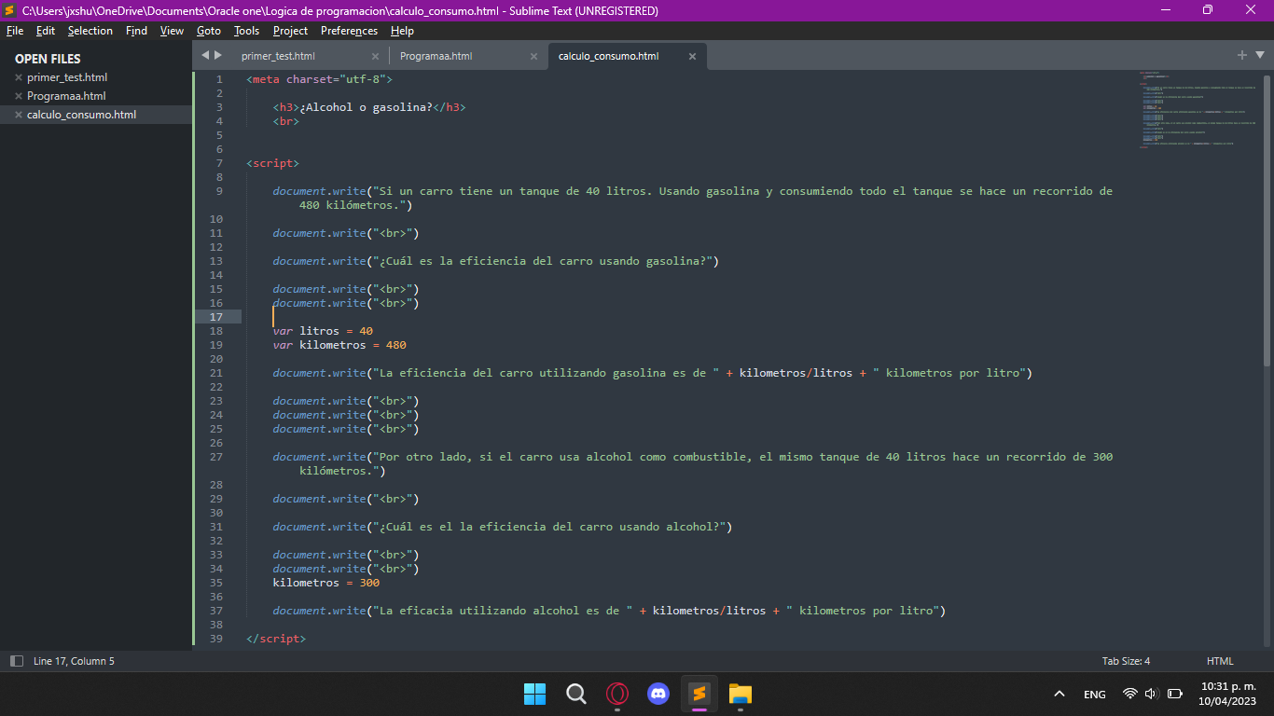
Task: Click the 'var litros = 40' line
Action: coord(323,331)
